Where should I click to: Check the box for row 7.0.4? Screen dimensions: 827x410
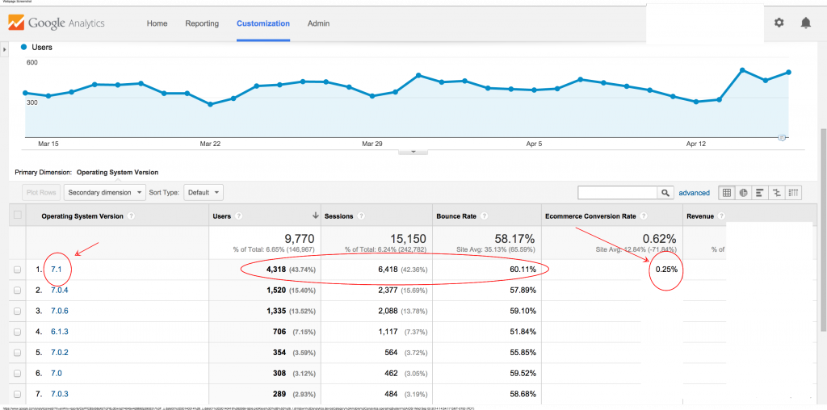[x=18, y=290]
